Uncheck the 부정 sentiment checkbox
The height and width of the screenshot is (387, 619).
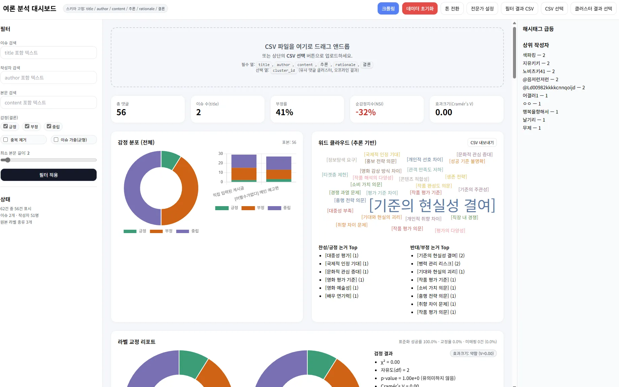[27, 126]
